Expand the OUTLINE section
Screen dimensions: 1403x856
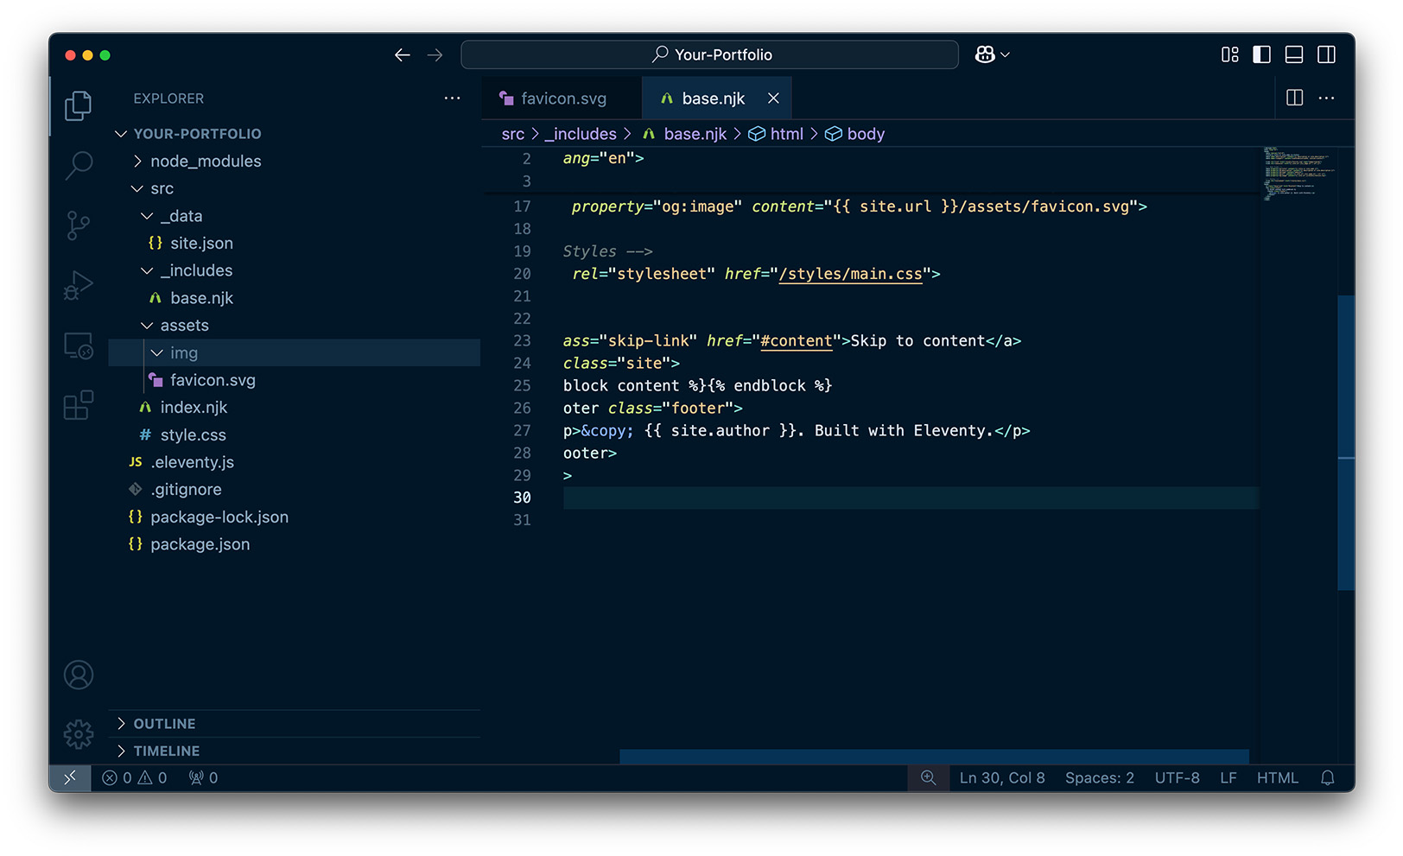coord(294,724)
